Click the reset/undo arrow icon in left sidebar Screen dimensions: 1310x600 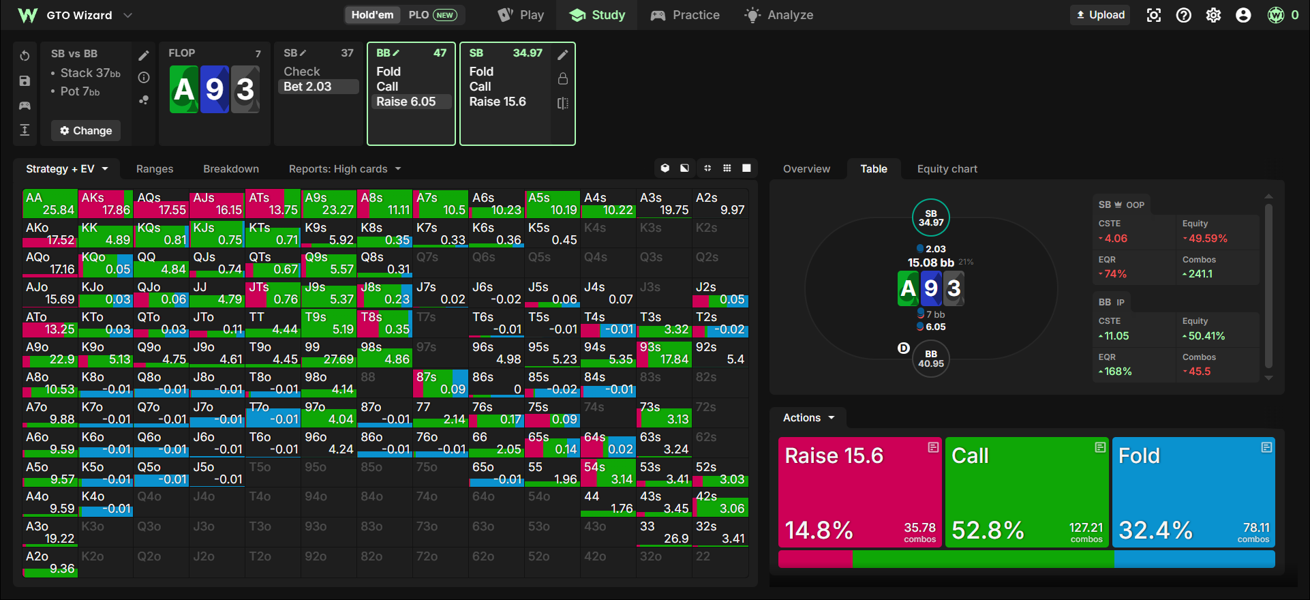(25, 56)
